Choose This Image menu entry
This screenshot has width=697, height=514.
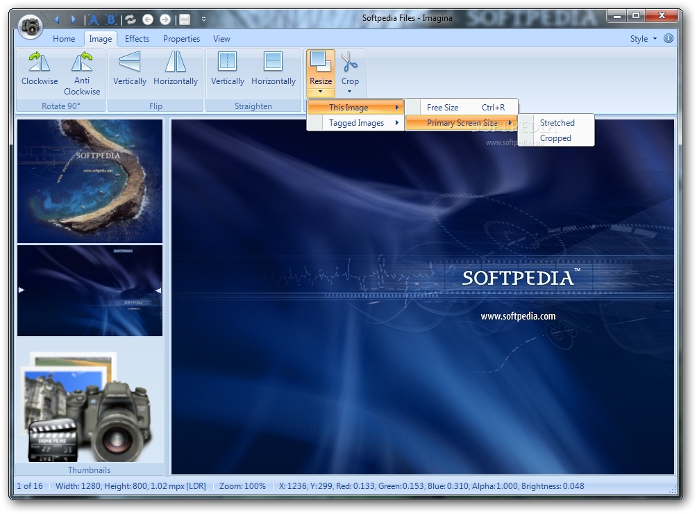pyautogui.click(x=355, y=107)
